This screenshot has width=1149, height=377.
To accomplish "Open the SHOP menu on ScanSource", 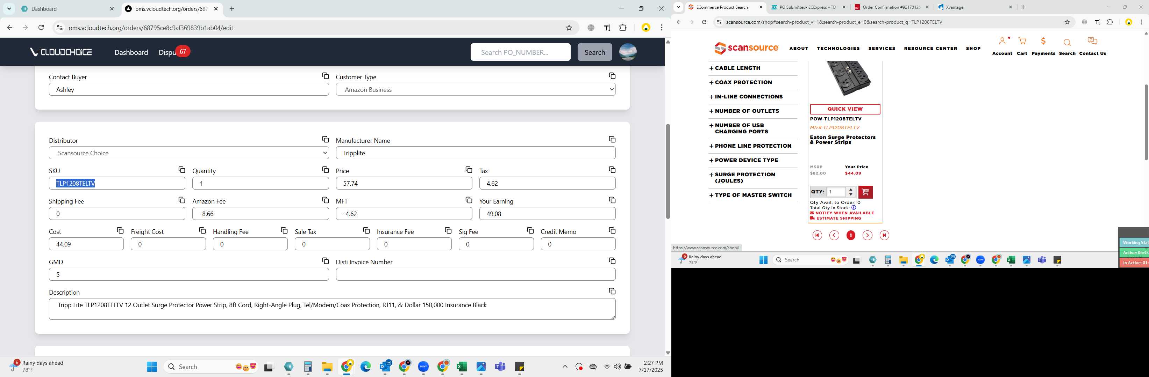I will click(973, 49).
